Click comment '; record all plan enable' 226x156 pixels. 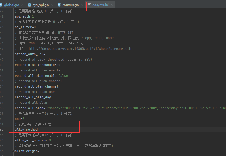click(38, 70)
